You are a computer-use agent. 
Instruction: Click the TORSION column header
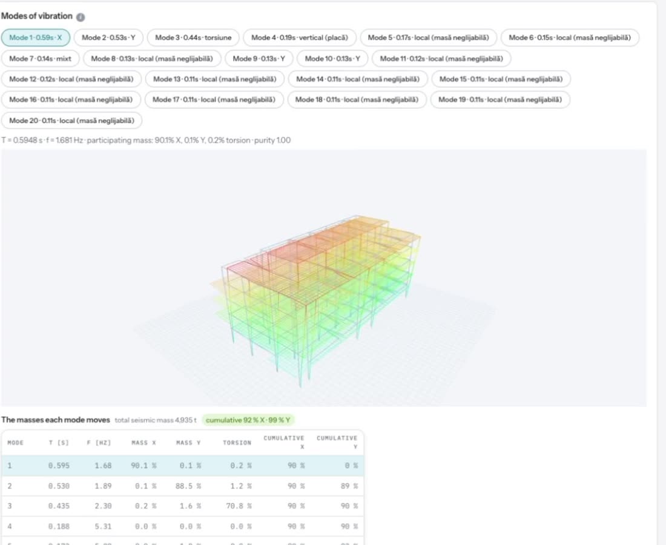tap(237, 443)
